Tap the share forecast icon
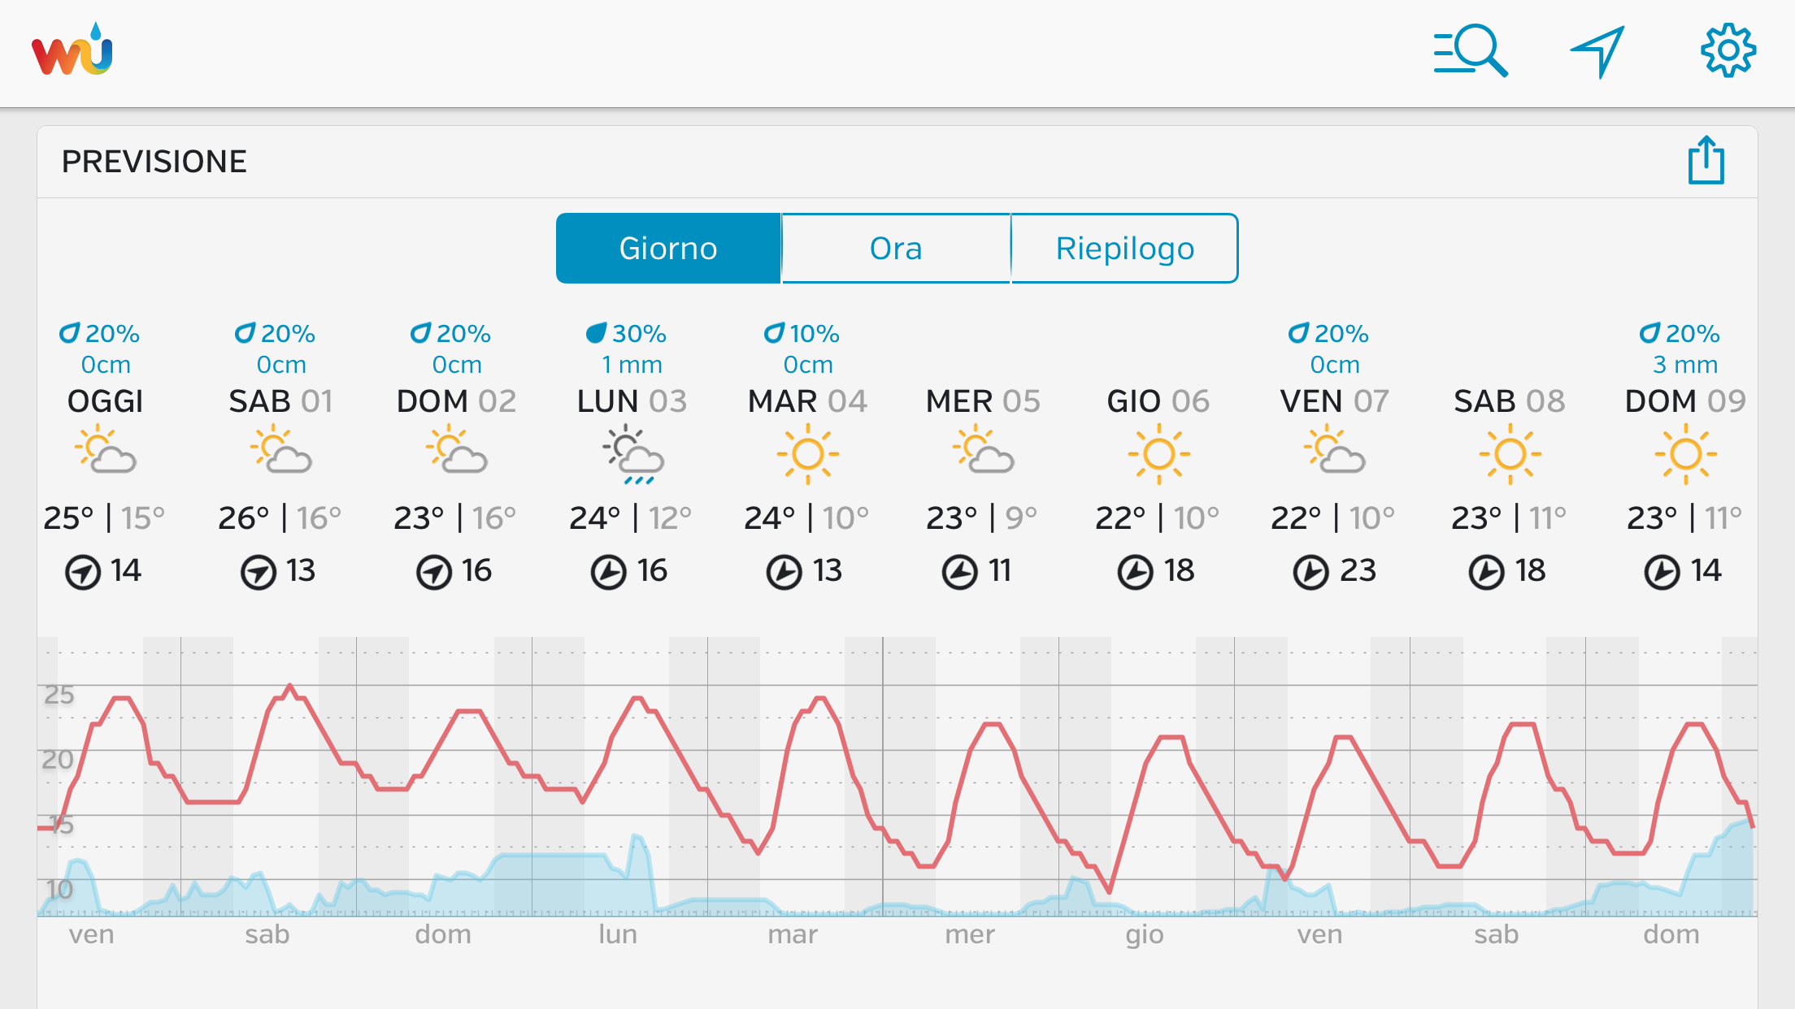This screenshot has height=1009, width=1795. (1706, 160)
